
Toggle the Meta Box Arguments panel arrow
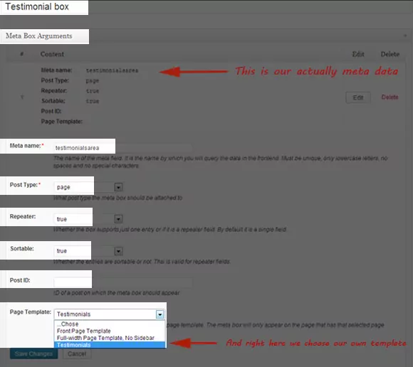point(405,36)
